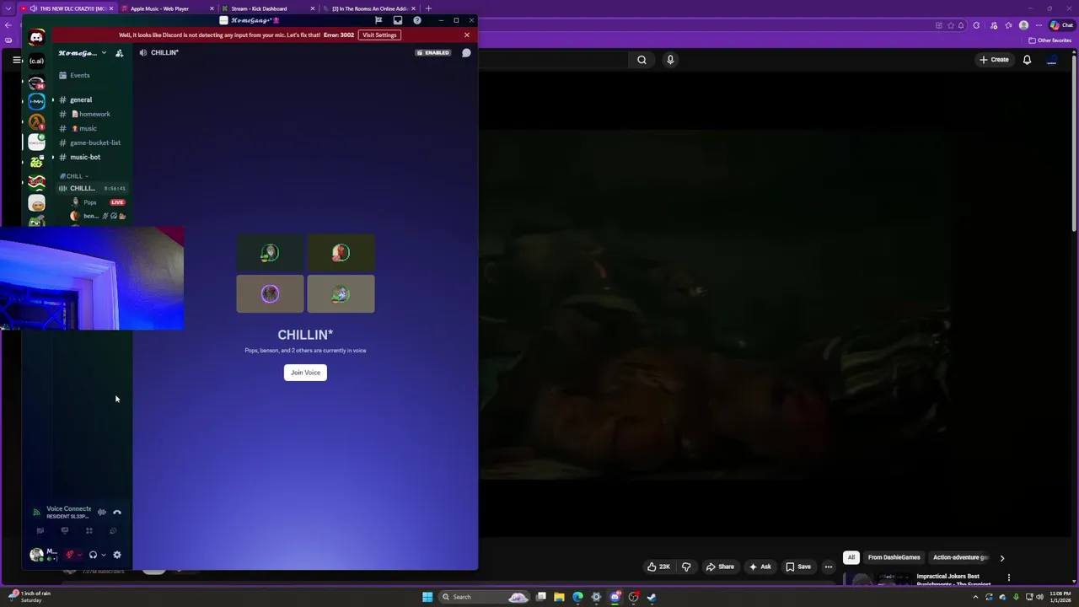Screen dimensions: 1079x607
Task: Open options for Impractical Jokers video suggestion
Action: (x=1008, y=577)
